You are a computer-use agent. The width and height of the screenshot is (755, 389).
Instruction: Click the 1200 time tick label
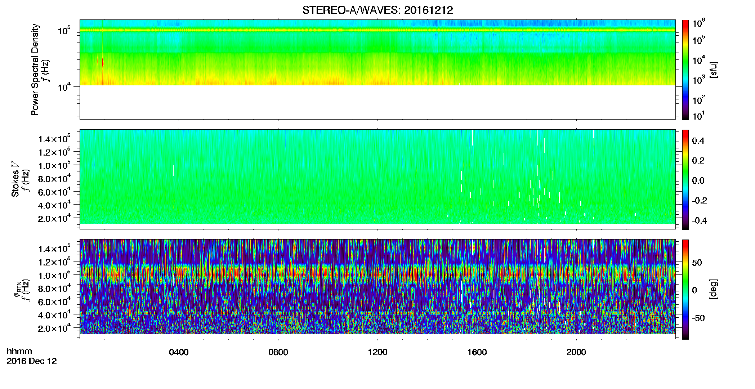coord(377,352)
